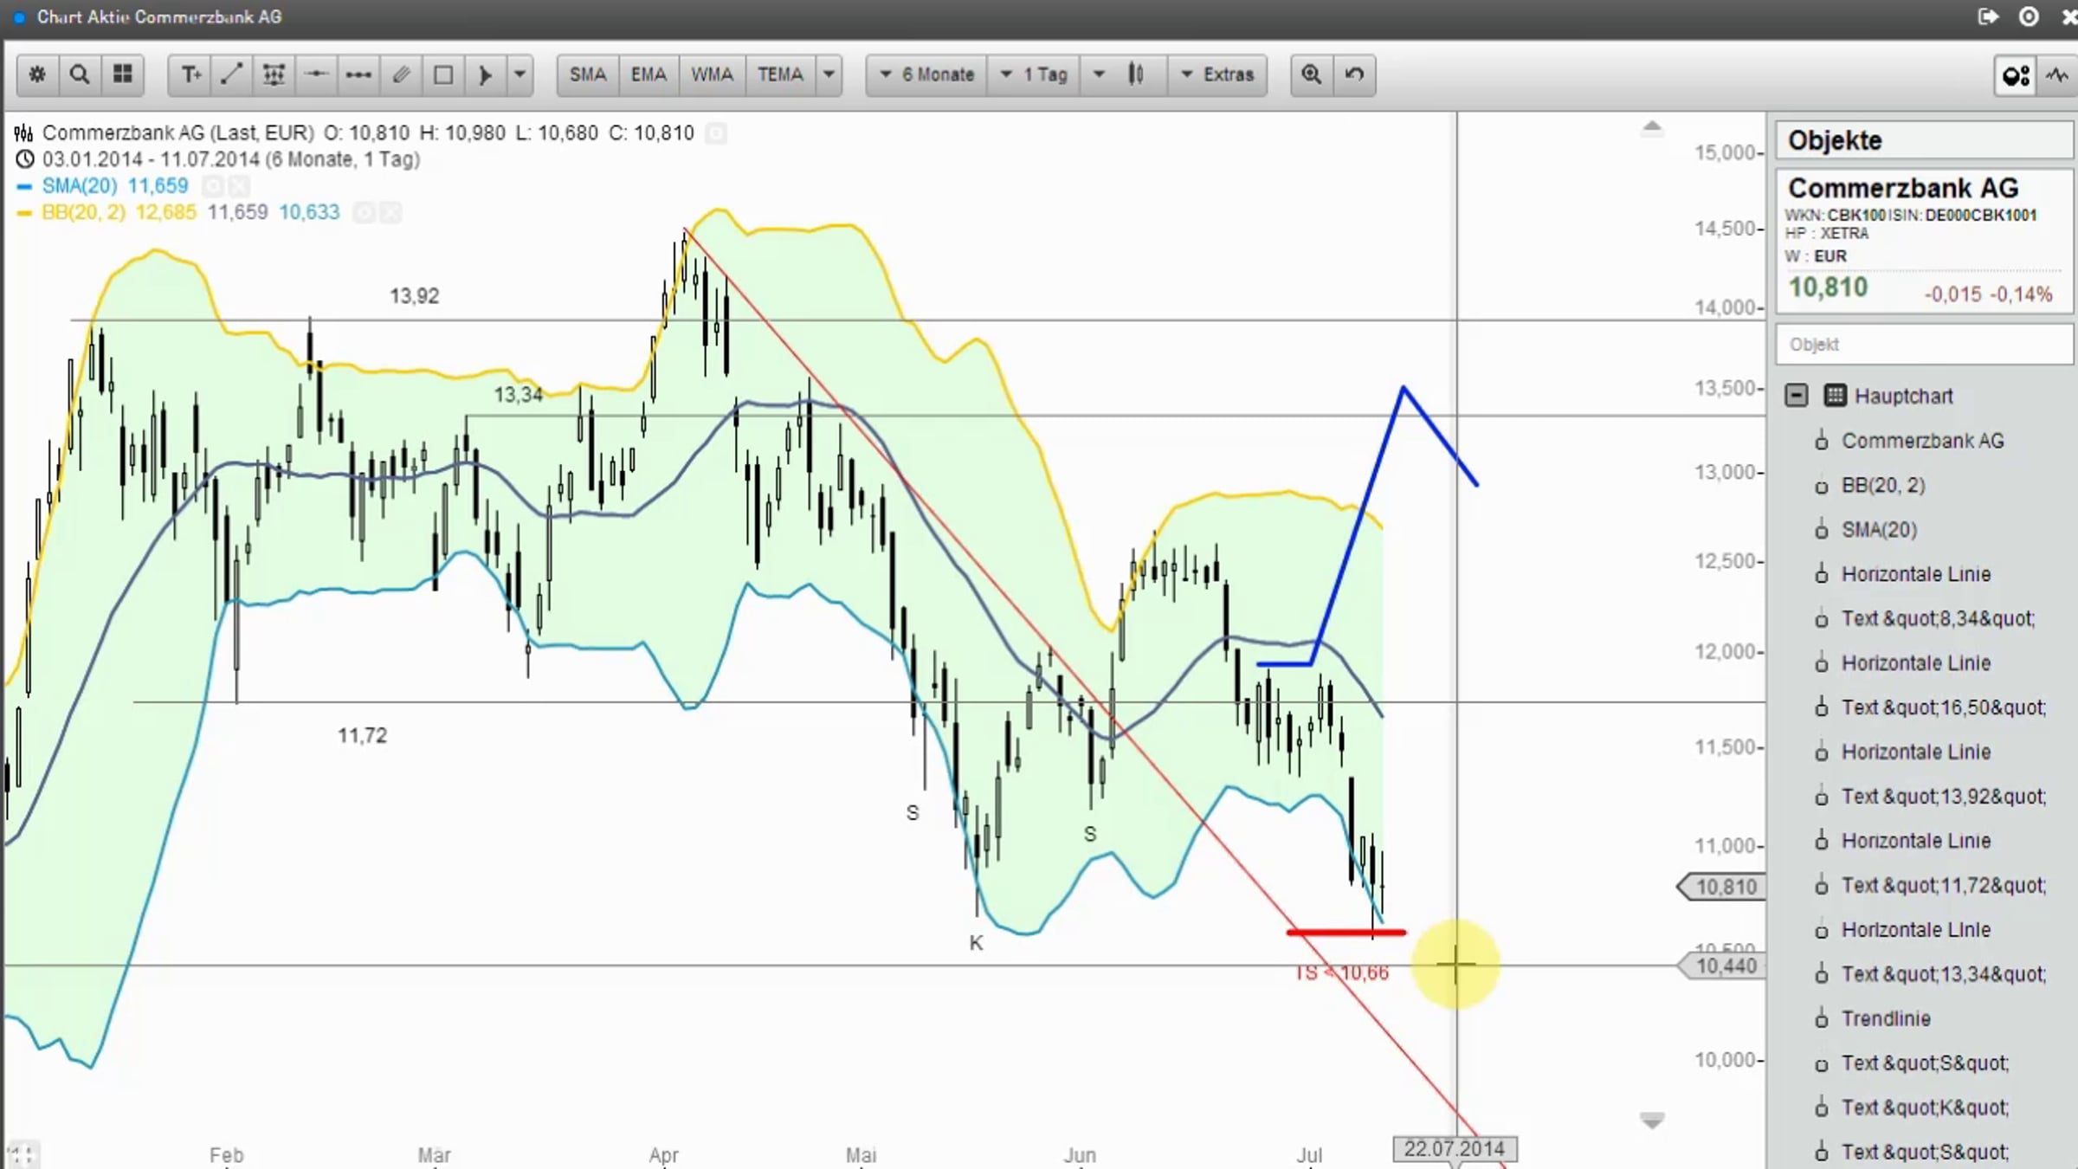Click the circle icon in title bar

click(x=2029, y=16)
